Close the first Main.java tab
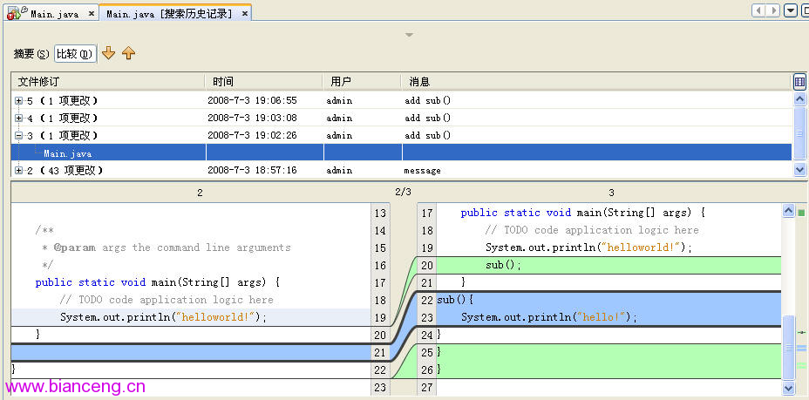Image resolution: width=809 pixels, height=400 pixels. pyautogui.click(x=92, y=14)
